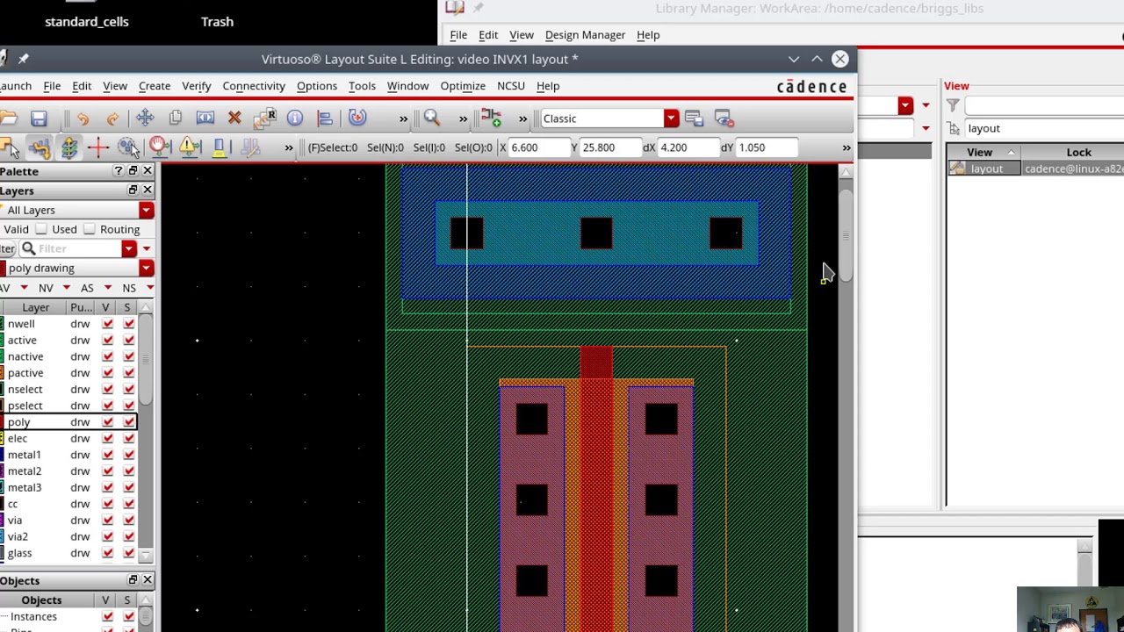The height and width of the screenshot is (632, 1124).
Task: Open Design Manager menu in Library Manager
Action: point(585,35)
